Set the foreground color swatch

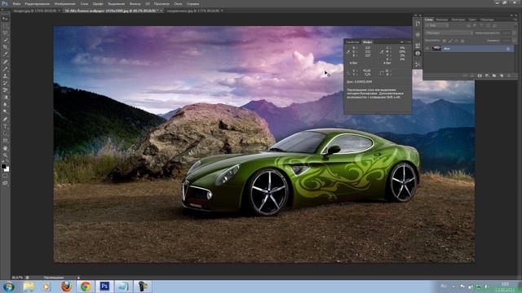(x=3, y=166)
